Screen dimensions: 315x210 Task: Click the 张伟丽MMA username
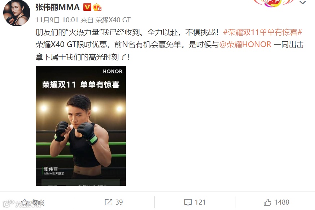click(x=58, y=7)
